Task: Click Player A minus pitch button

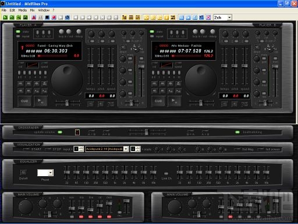Action: pyautogui.click(x=90, y=104)
